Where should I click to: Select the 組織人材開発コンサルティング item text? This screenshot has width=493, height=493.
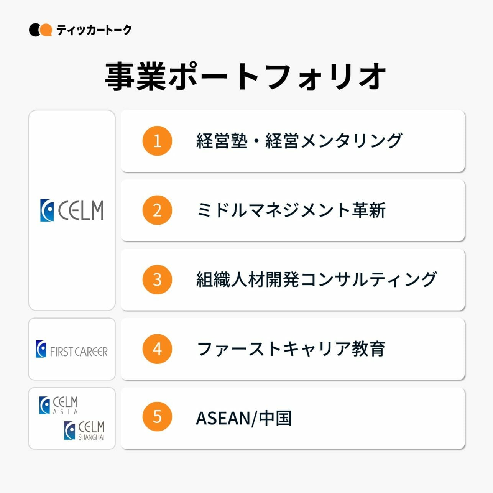click(x=316, y=279)
